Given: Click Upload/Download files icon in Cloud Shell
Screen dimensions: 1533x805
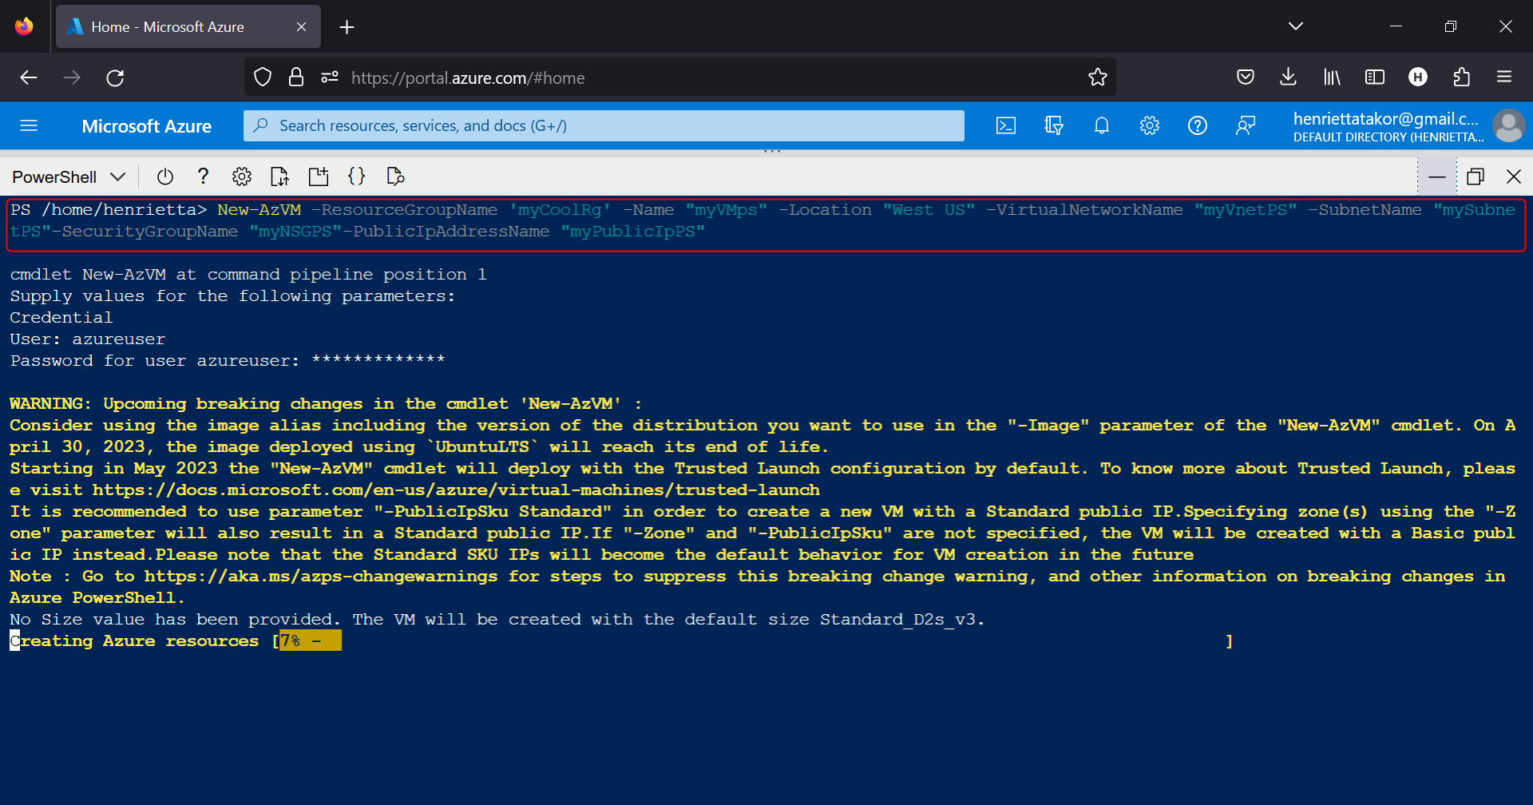Looking at the screenshot, I should (280, 176).
